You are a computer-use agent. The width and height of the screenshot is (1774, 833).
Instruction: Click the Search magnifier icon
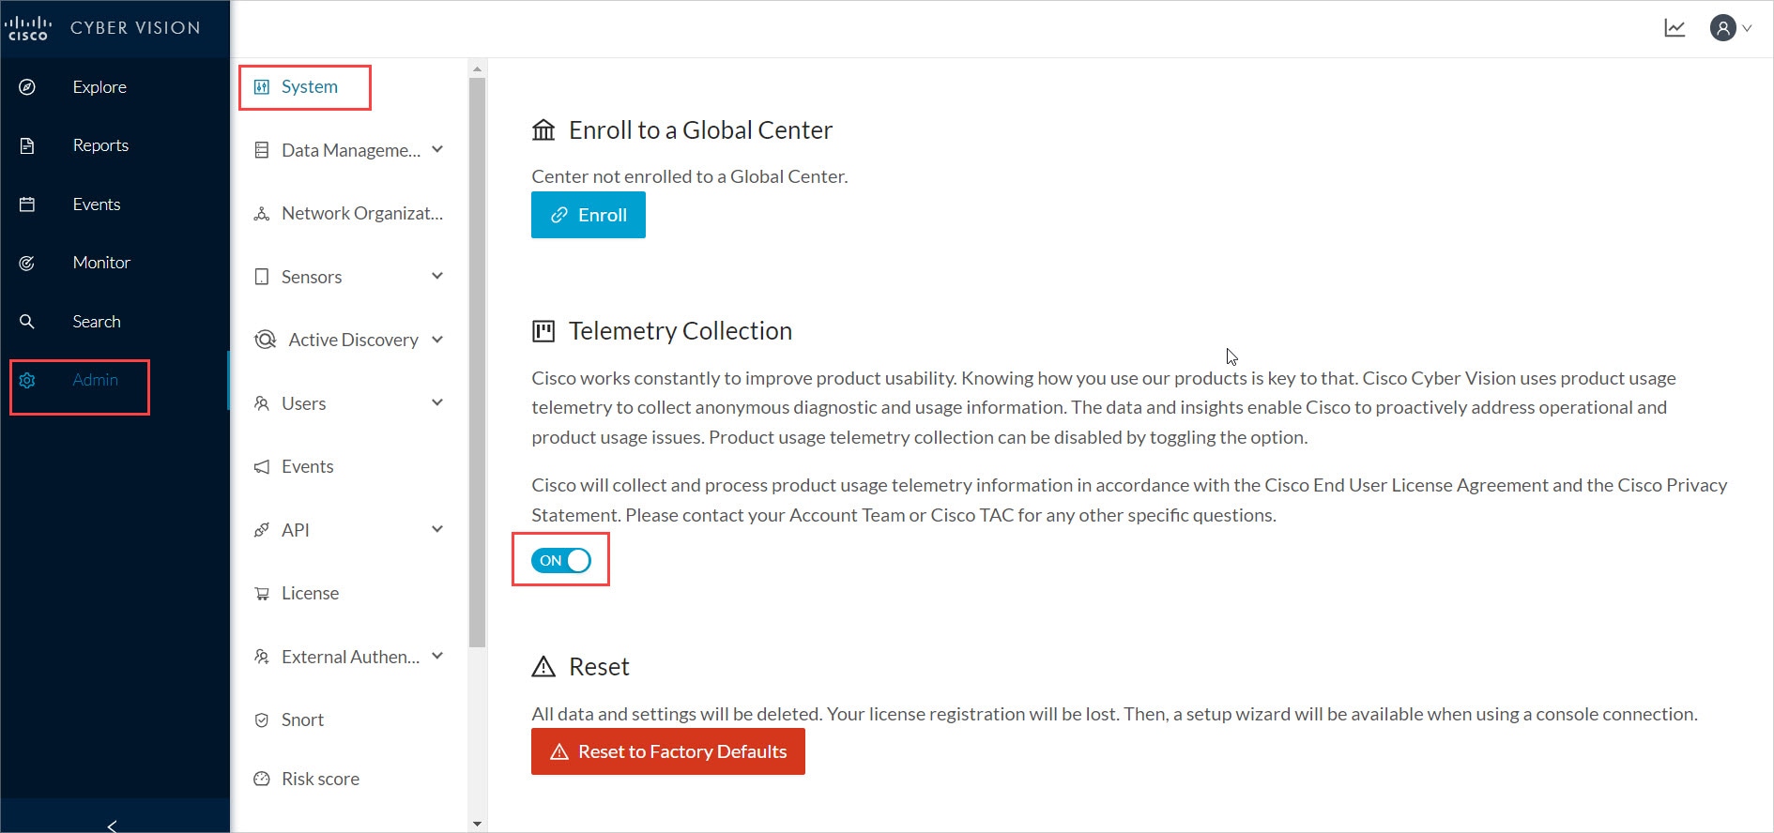pos(27,322)
